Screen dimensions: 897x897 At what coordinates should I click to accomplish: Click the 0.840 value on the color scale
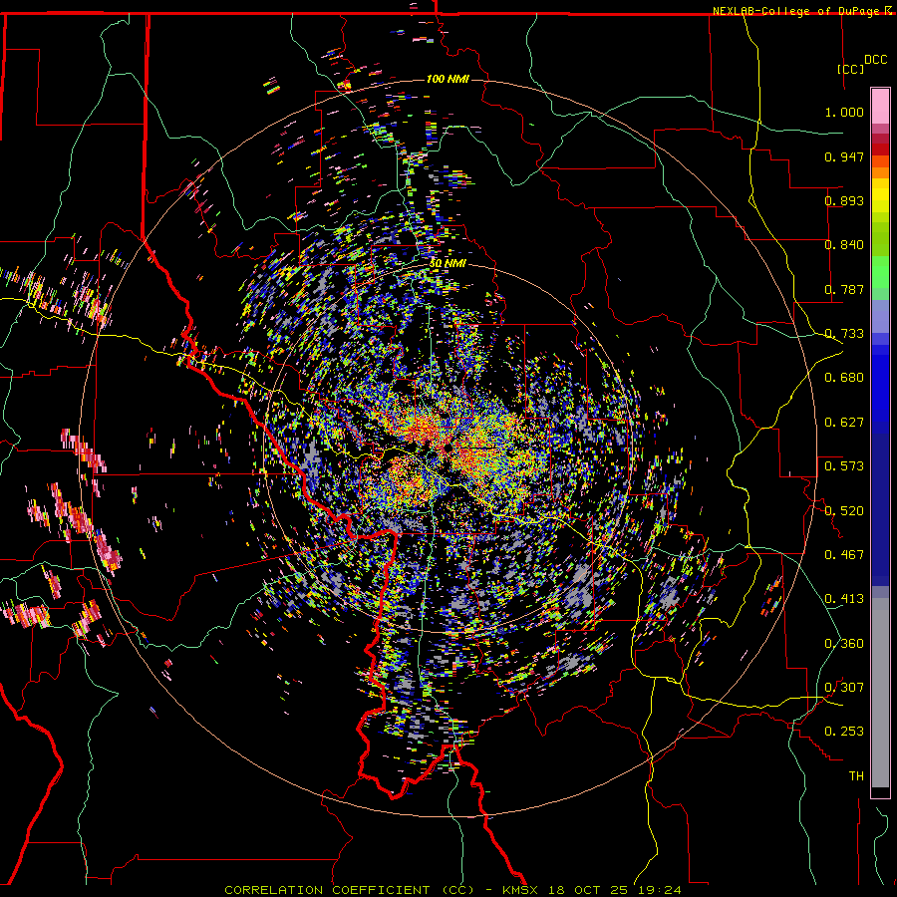[844, 245]
